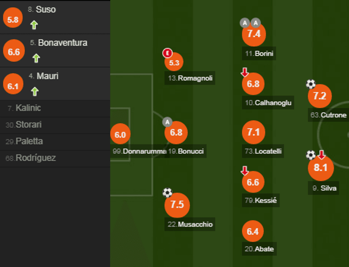Viewport: 349px width, 267px height.
Task: Click the red substitution arrow above Silva
Action: tap(322, 155)
